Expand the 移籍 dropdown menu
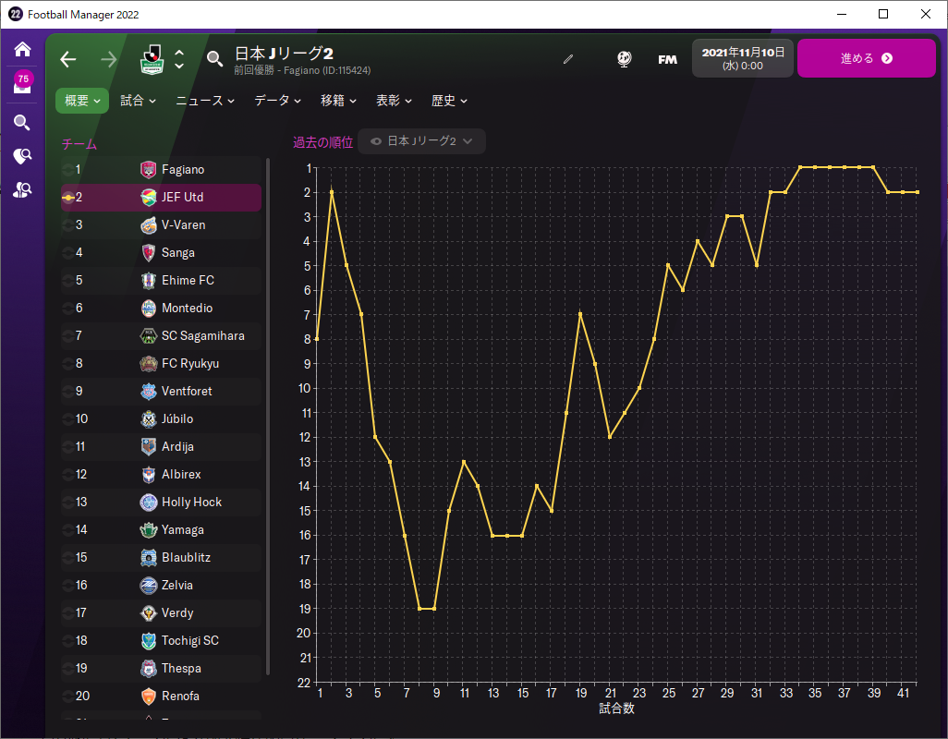 point(338,101)
